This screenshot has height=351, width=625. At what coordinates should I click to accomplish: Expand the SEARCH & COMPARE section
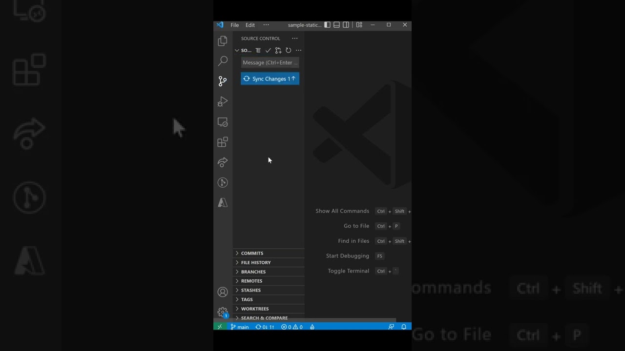(269, 317)
